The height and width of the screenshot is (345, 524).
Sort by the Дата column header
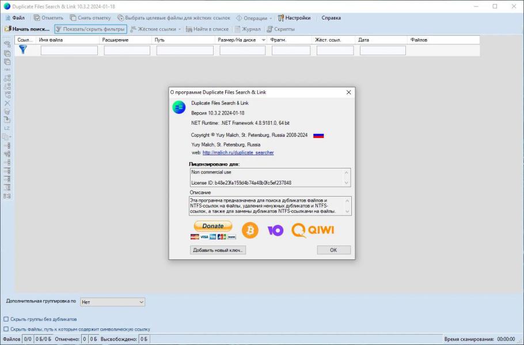[x=381, y=40]
